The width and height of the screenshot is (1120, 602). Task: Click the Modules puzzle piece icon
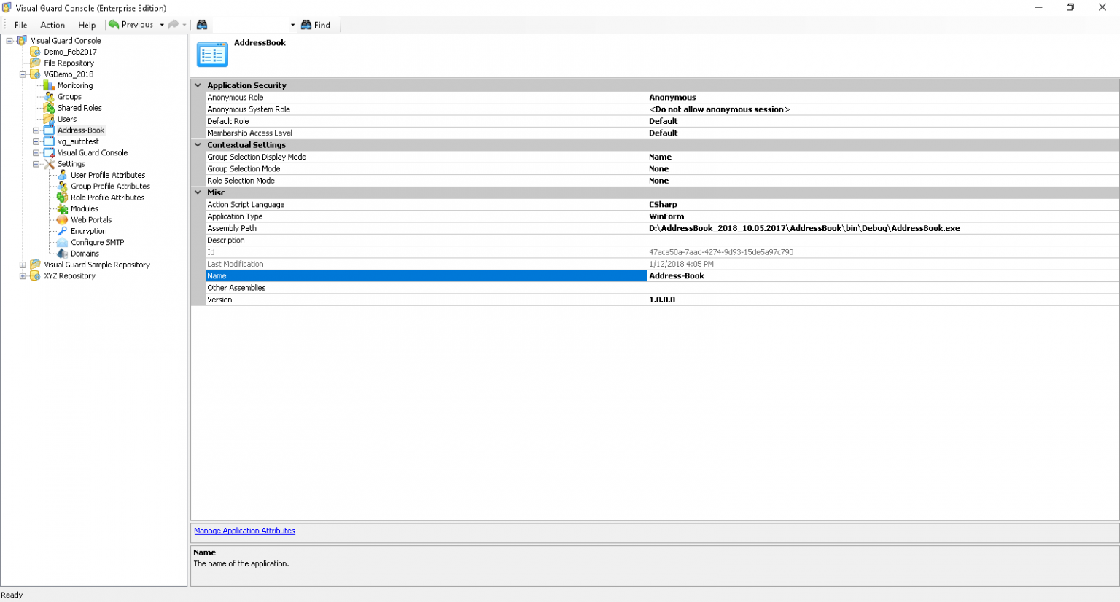tap(63, 209)
